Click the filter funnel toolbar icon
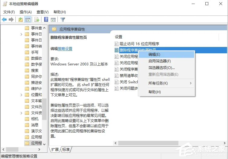The image size is (228, 159). 63,19
